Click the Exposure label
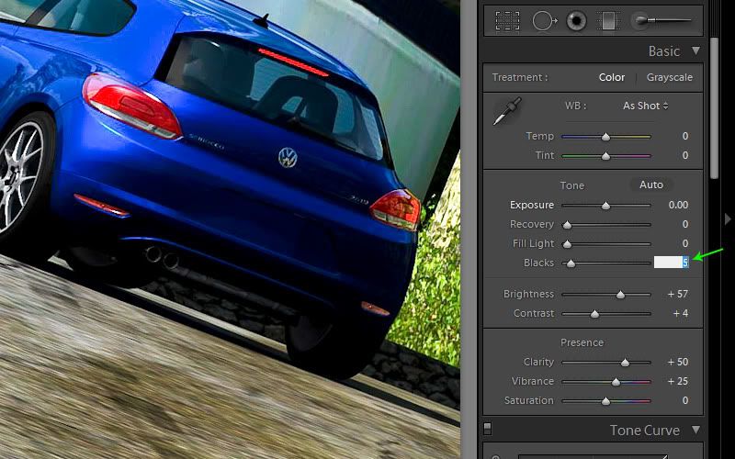Image resolution: width=735 pixels, height=459 pixels. point(532,205)
